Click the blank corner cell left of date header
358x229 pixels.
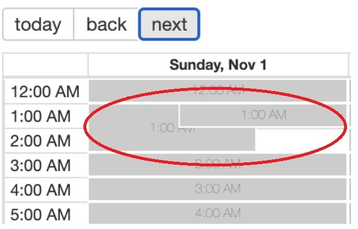click(45, 65)
